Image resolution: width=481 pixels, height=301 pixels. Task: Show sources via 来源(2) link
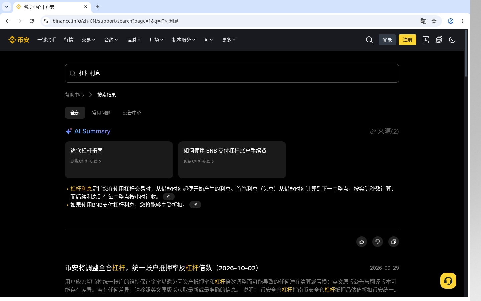(384, 131)
